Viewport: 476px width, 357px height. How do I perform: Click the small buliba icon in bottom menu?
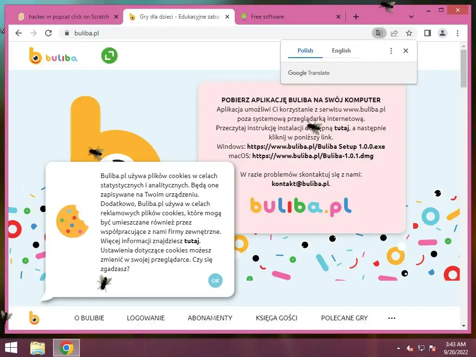click(x=34, y=318)
